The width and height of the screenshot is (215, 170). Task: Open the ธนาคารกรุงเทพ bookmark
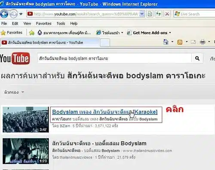(x=64, y=33)
